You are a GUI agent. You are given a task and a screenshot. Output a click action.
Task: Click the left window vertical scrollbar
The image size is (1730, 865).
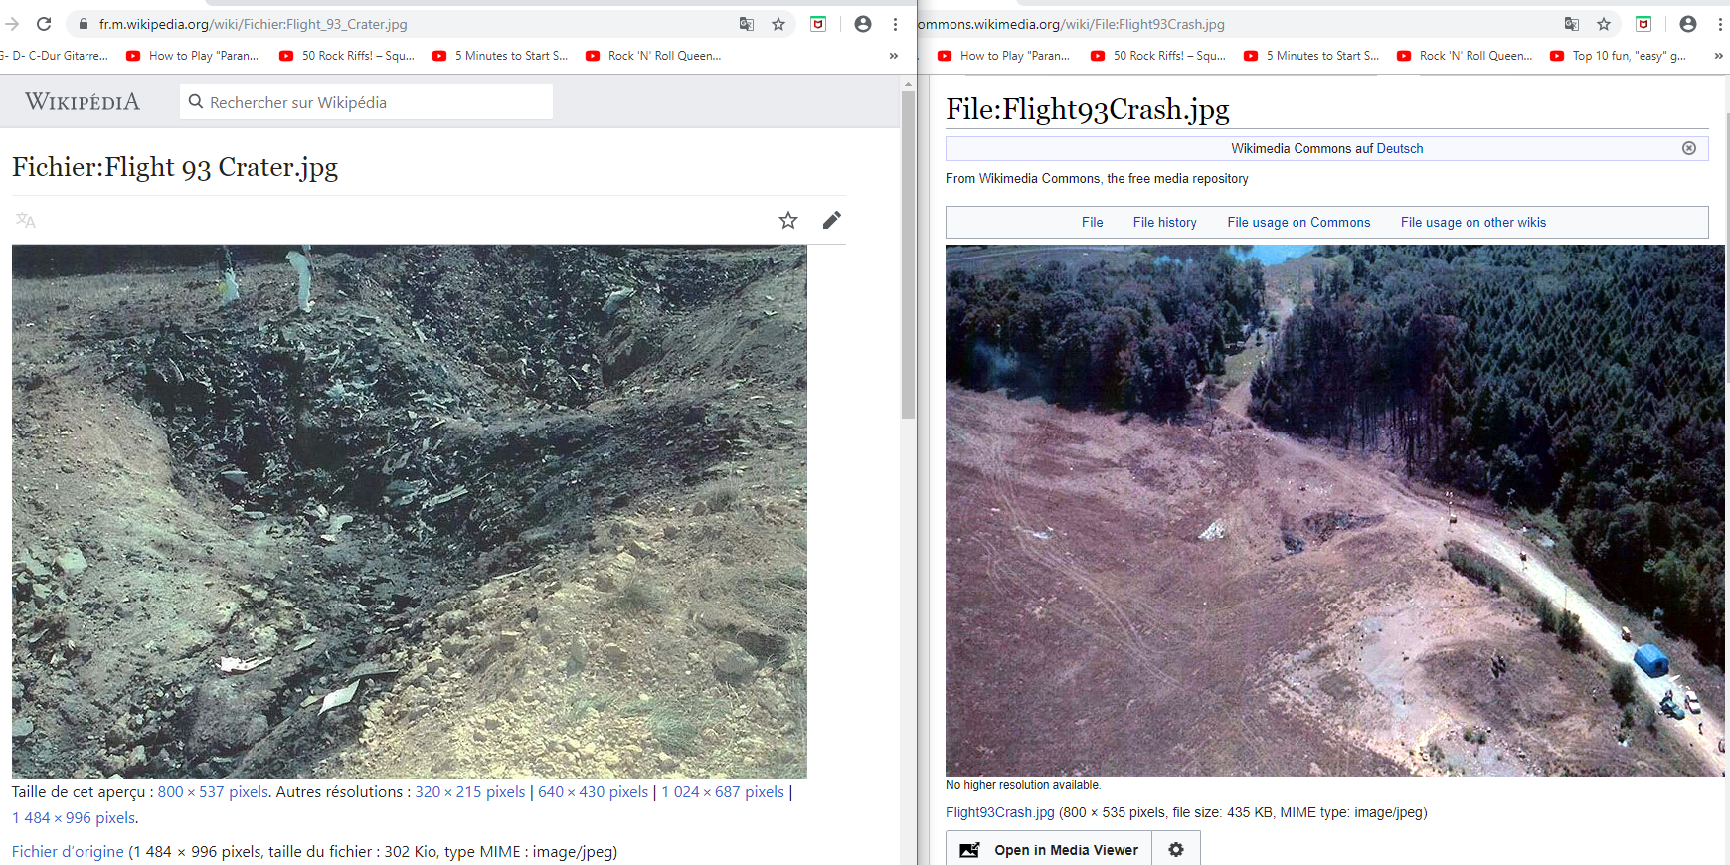(908, 255)
